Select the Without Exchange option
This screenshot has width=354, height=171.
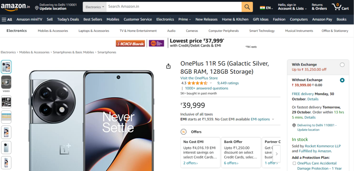tap(342, 80)
